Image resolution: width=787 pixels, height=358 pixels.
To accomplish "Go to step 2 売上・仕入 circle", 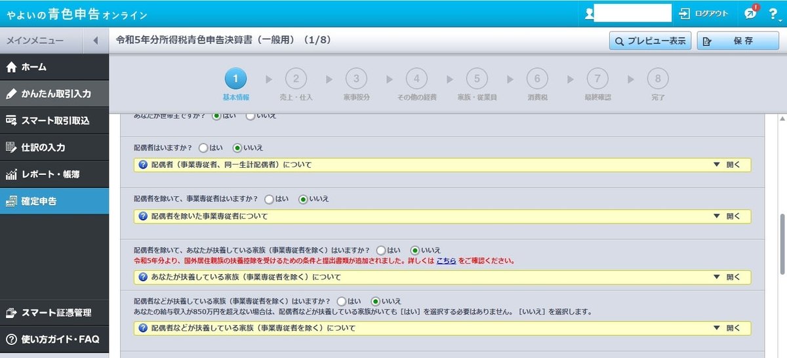I will [x=296, y=79].
